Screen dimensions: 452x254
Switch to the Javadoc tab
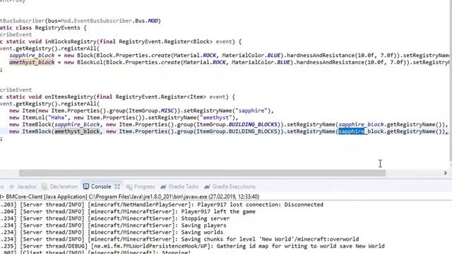tap(23, 186)
